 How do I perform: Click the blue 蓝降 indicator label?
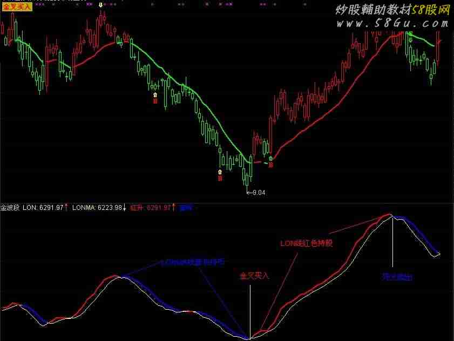pos(186,208)
